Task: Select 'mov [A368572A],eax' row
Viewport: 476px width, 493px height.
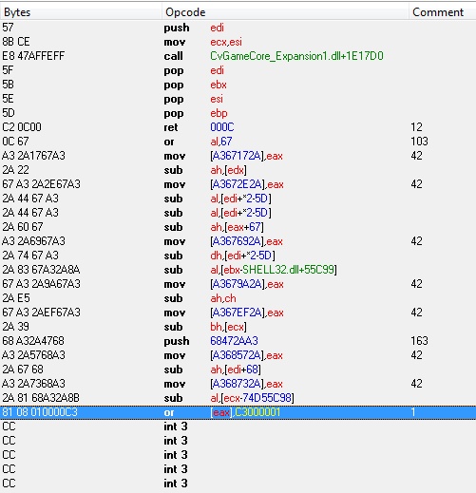Action: (238, 355)
